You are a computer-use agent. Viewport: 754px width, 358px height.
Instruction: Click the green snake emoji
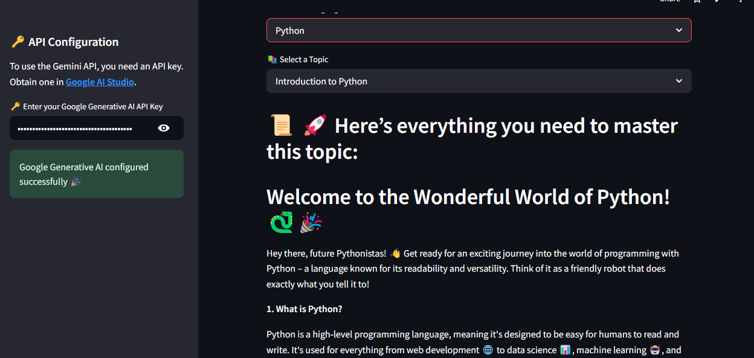[281, 223]
